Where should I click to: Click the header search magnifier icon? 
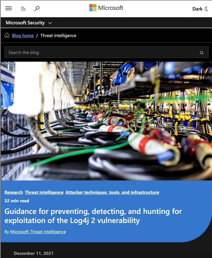[x=37, y=9]
